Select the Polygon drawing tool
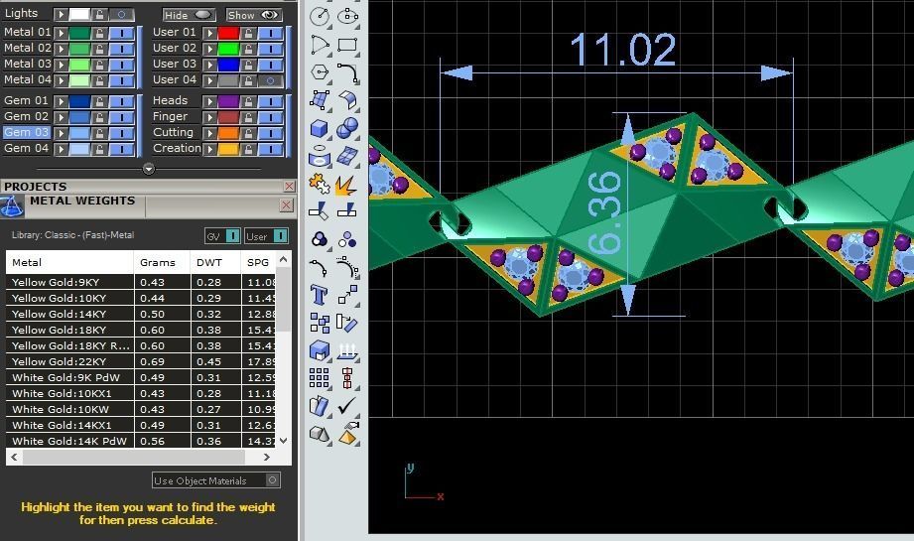 (320, 72)
